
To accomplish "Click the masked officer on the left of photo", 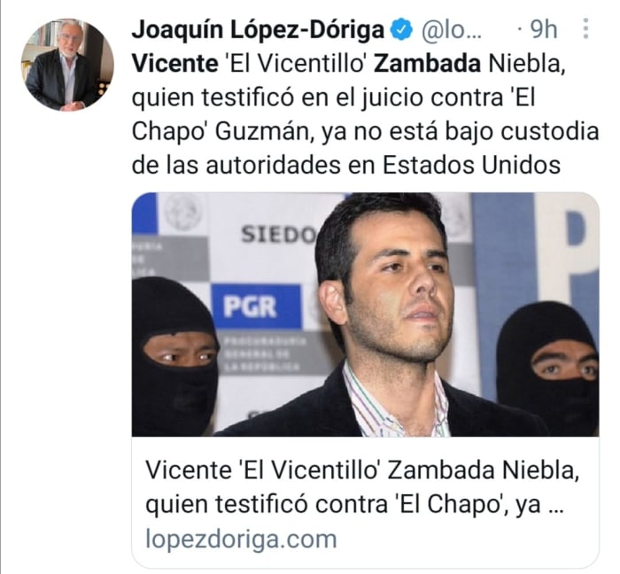I will pos(176,356).
